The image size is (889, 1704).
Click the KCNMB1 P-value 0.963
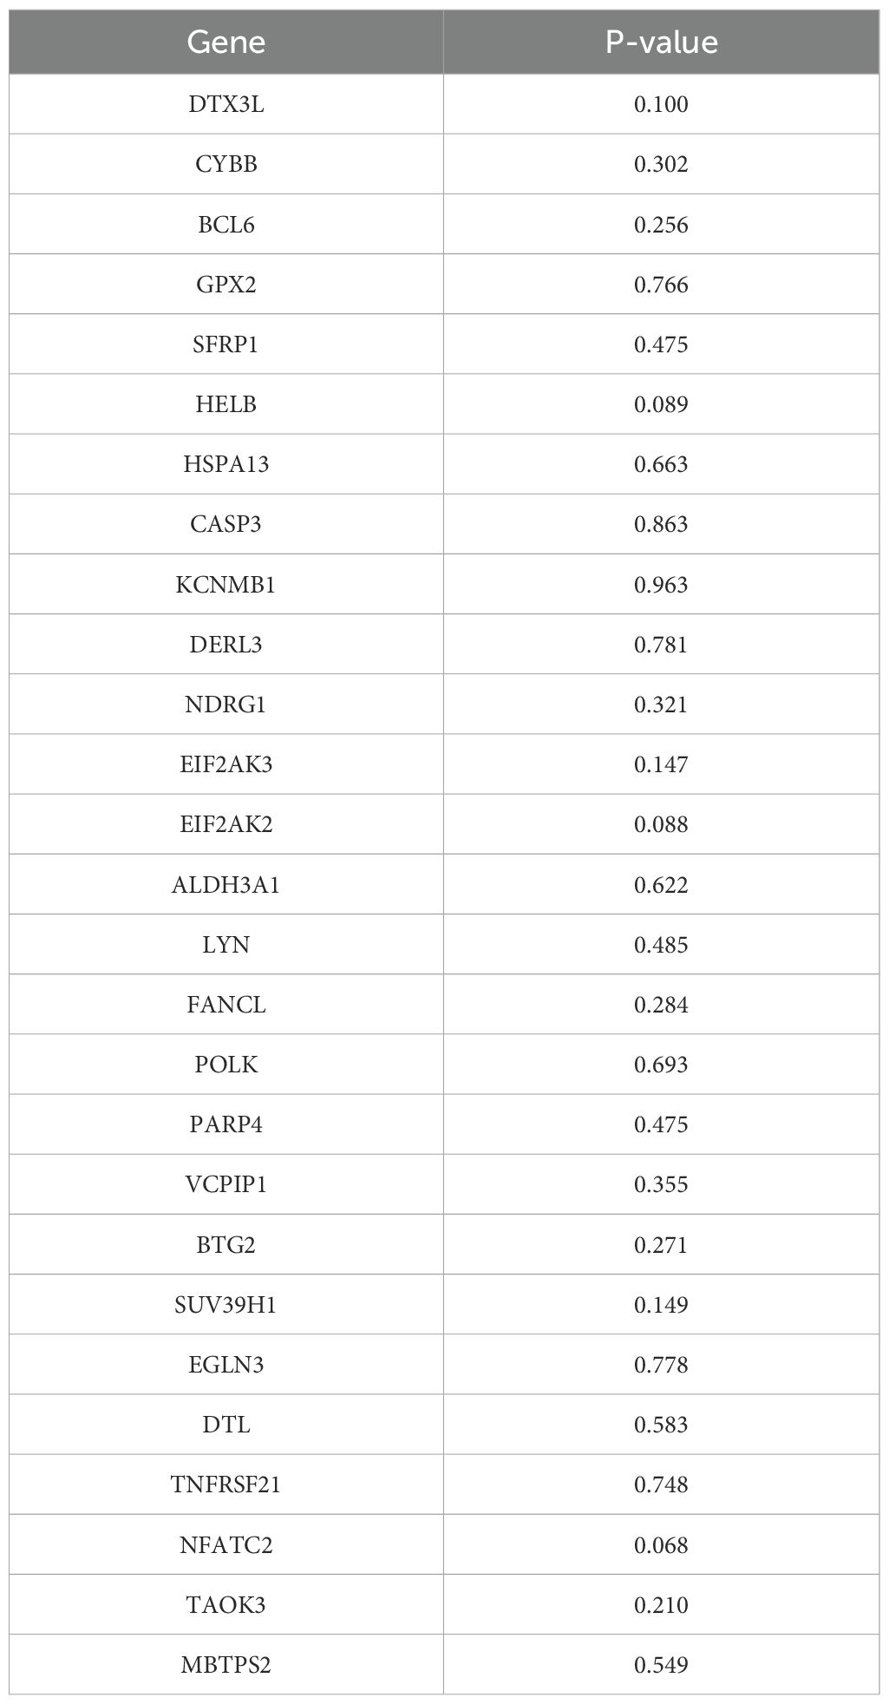pos(661,585)
